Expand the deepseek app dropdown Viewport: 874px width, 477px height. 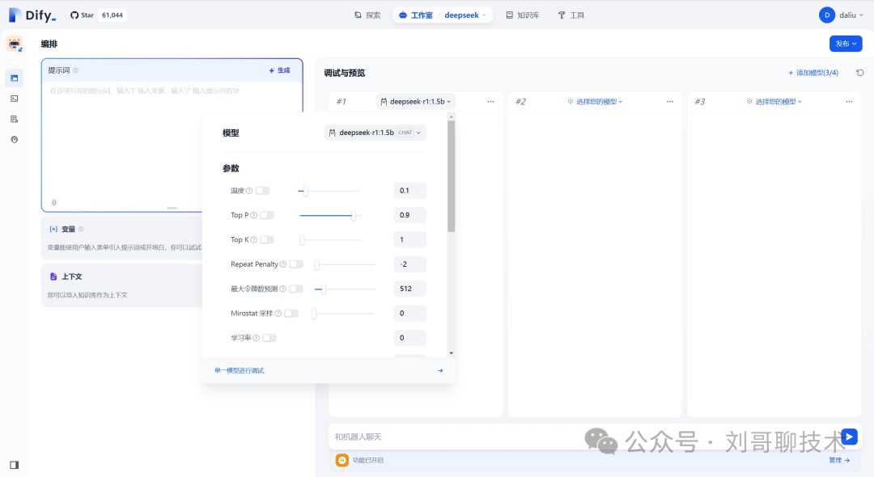tap(465, 15)
